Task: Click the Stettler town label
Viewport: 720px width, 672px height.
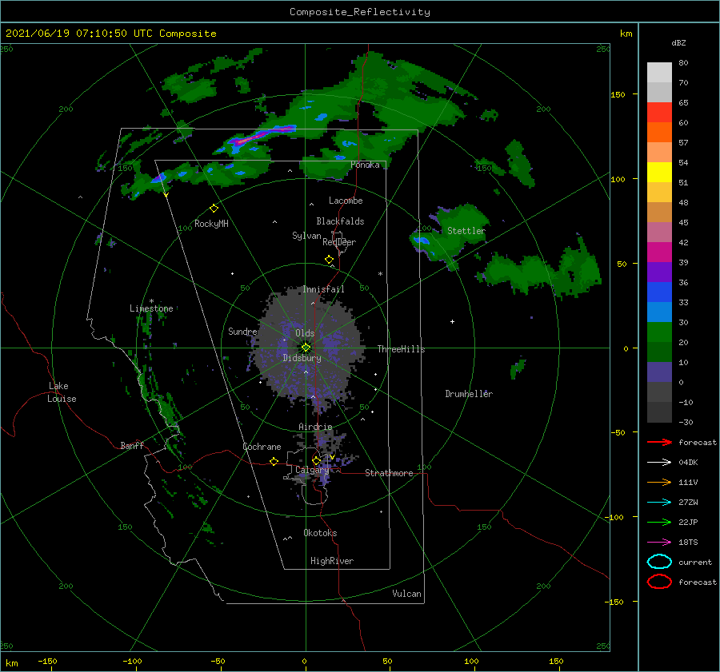Action: [466, 231]
